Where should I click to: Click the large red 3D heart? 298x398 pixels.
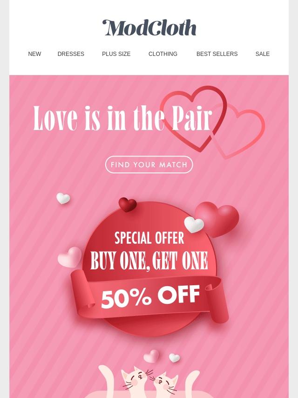pos(217,219)
